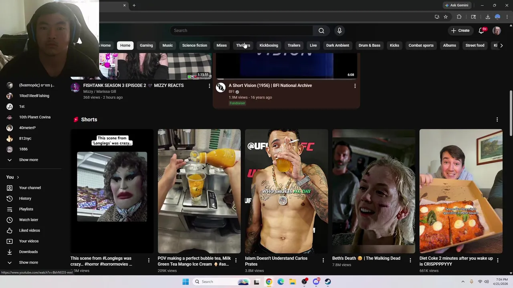Click the install app icon in address bar
The image size is (513, 288).
pyautogui.click(x=437, y=17)
